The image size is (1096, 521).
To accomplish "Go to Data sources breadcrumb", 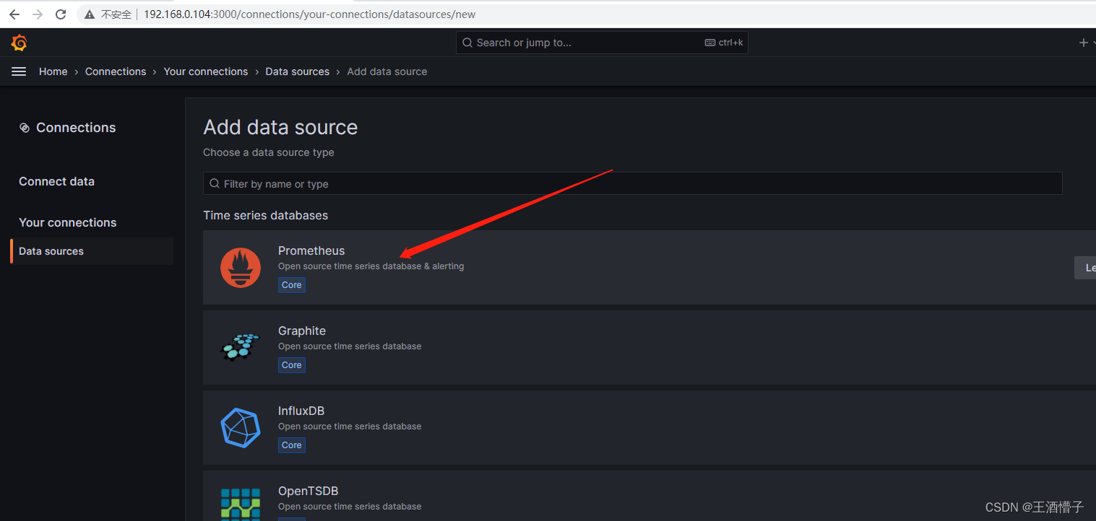I will point(298,71).
